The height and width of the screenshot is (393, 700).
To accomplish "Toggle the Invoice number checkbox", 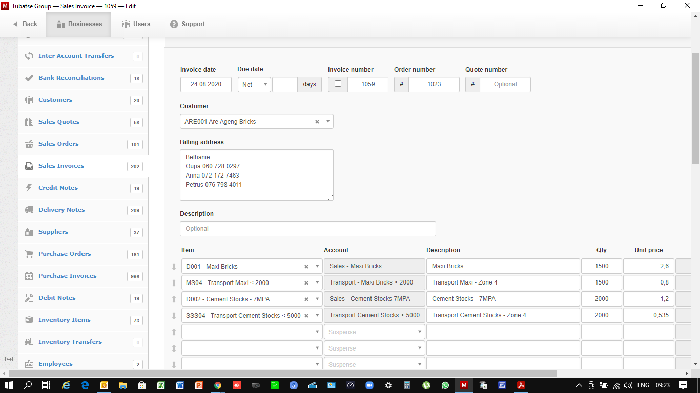I will click(338, 84).
